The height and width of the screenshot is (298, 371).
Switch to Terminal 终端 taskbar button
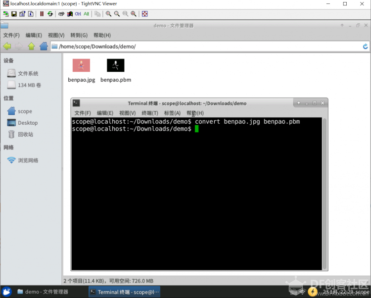tap(125, 292)
